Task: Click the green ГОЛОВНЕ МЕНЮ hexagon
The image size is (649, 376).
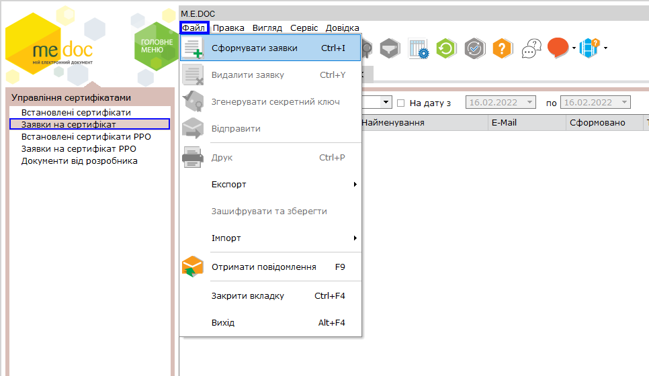Action: coord(157,46)
